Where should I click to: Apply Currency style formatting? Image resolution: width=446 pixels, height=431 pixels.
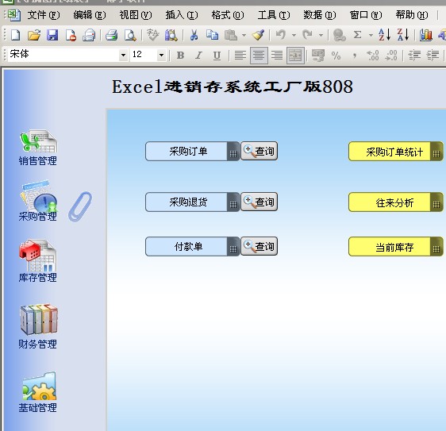click(x=318, y=56)
